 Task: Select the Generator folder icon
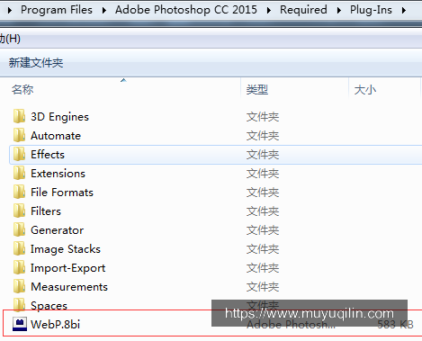19,229
